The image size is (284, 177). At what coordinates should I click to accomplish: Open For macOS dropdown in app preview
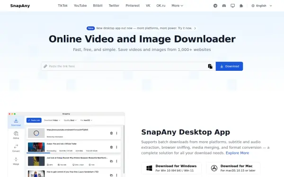pyautogui.click(x=87, y=120)
